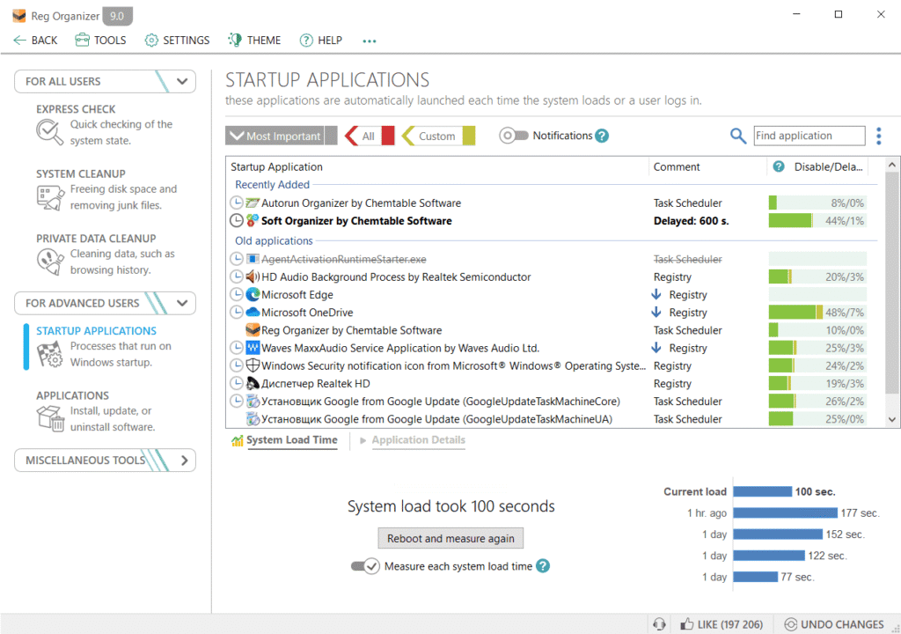Click the list scrollbar up arrow
Screen dimensions: 901x634
pyautogui.click(x=892, y=165)
